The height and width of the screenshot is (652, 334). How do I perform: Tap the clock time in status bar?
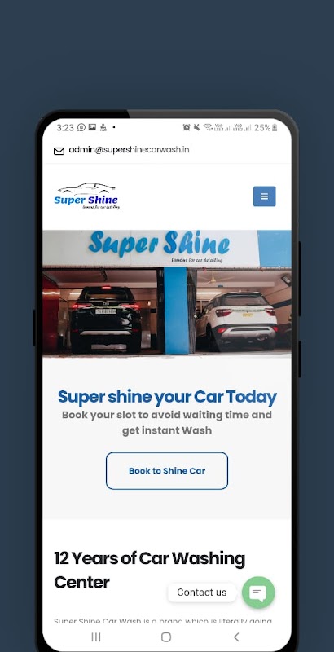(65, 128)
